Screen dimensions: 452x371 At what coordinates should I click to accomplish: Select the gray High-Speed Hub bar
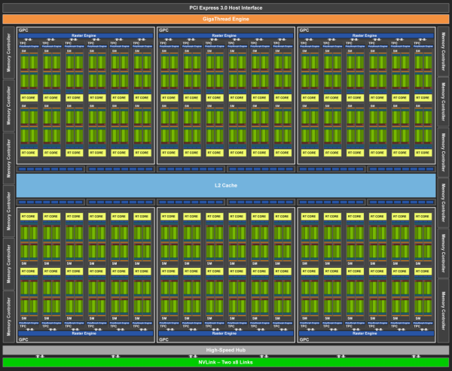226,350
